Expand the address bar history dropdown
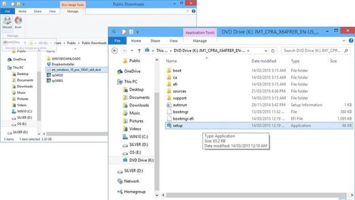Screen dimensions: 355x200 coord(266,51)
